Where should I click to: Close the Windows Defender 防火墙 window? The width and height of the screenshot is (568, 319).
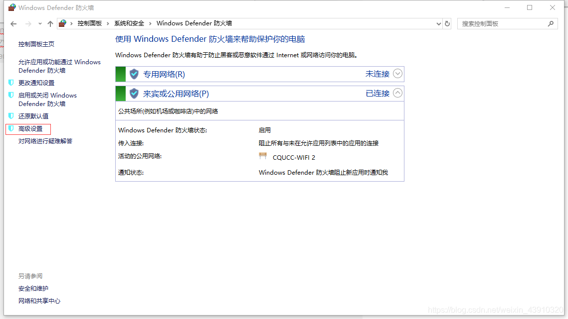pyautogui.click(x=553, y=7)
